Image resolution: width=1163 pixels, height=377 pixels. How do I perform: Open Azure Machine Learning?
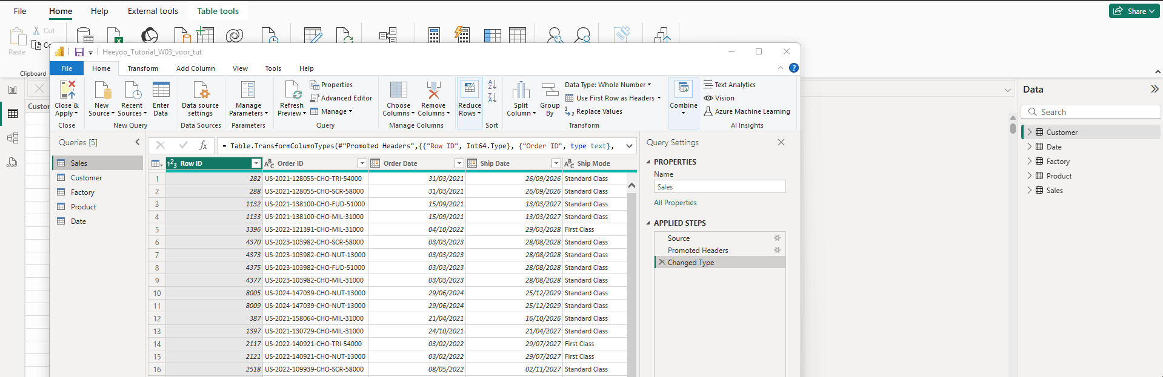[747, 111]
